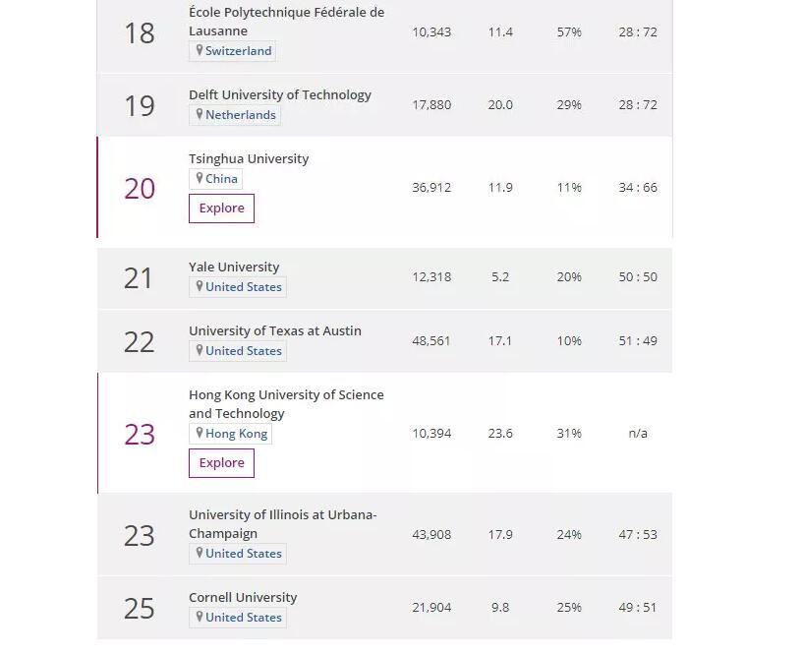
Task: Click location pin icon beside Netherlands
Action: click(x=200, y=114)
